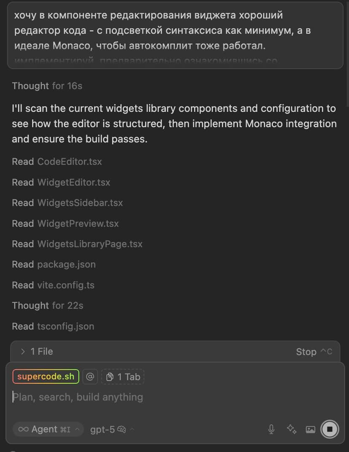Screen dimensions: 349x452
Task: Click the sparkles enhance prompt icon
Action: (291, 429)
